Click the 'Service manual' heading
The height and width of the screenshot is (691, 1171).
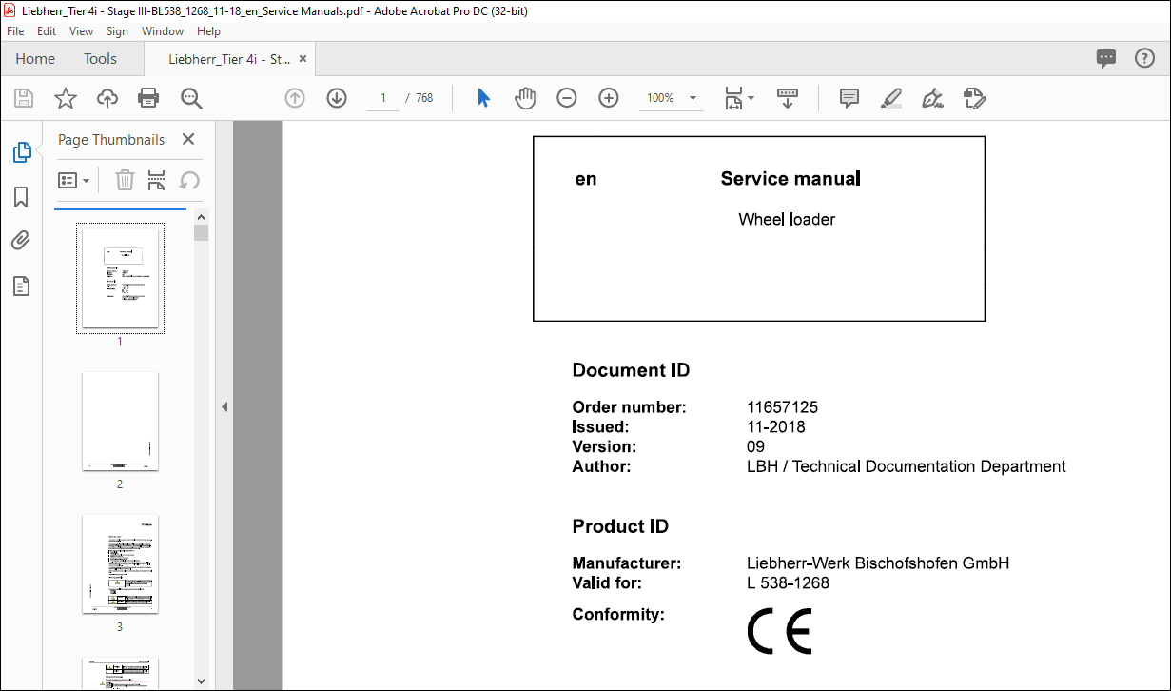pos(790,178)
